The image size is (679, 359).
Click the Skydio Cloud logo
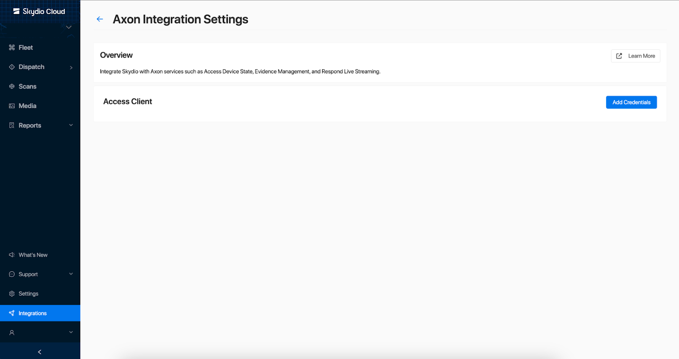(x=39, y=11)
